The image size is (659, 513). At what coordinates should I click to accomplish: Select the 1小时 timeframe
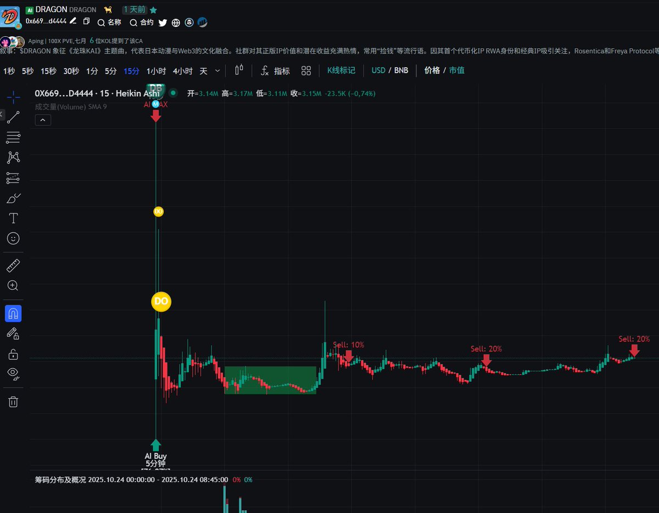[156, 71]
